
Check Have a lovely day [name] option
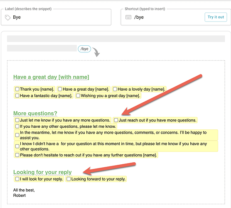pyautogui.click(x=115, y=89)
